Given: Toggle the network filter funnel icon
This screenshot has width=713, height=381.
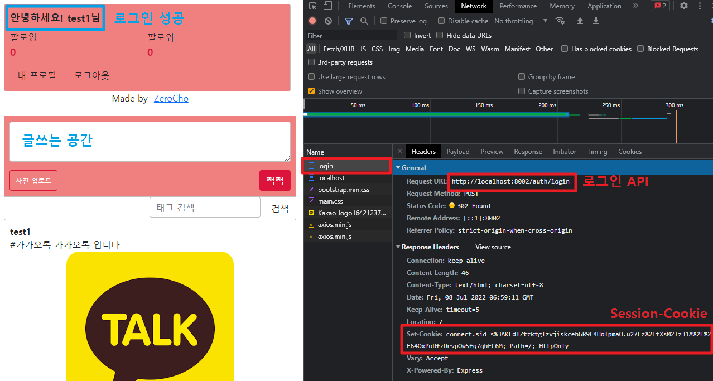Looking at the screenshot, I should tap(349, 21).
